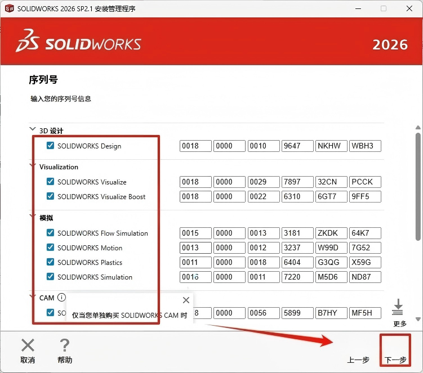Click the SOLIDWORKS app icon in title bar
Image resolution: width=423 pixels, height=373 pixels.
point(10,8)
